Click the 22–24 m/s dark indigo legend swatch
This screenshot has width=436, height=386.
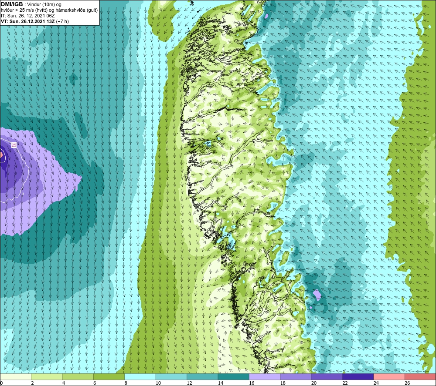pos(358,377)
